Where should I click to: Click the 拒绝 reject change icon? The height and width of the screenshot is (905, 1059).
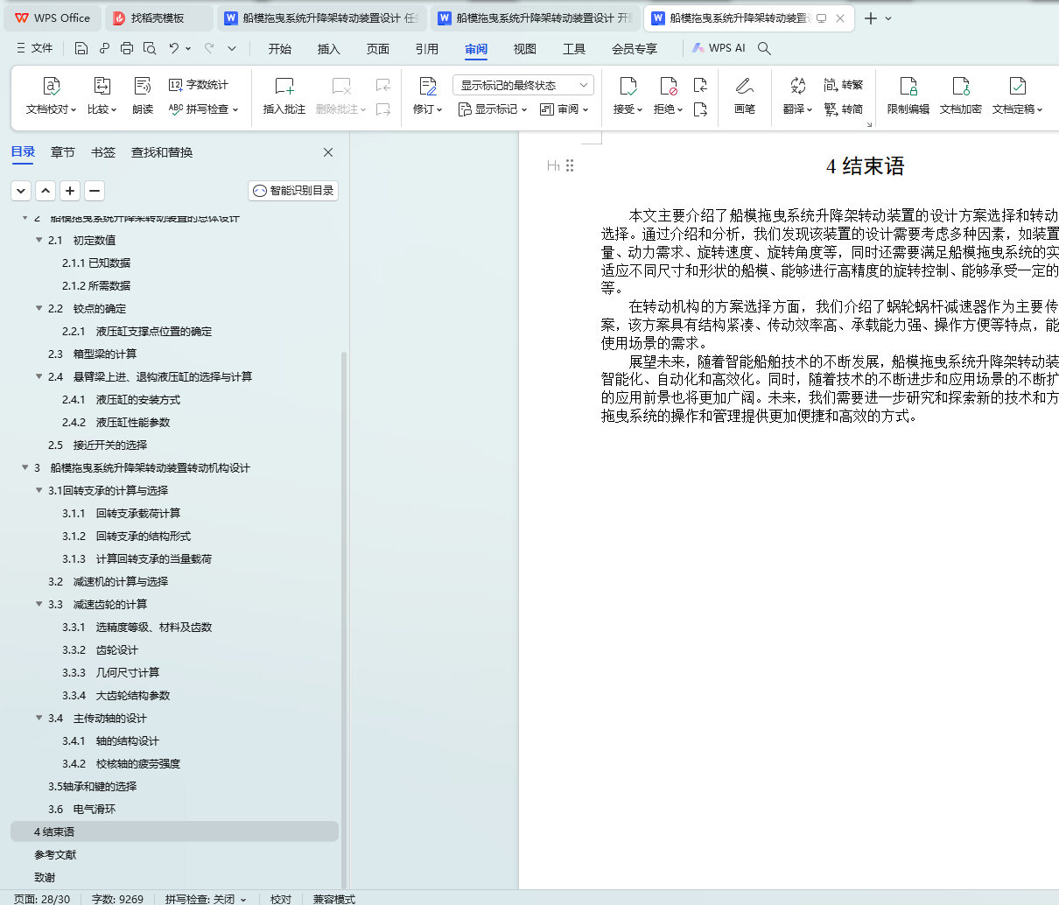pyautogui.click(x=668, y=86)
